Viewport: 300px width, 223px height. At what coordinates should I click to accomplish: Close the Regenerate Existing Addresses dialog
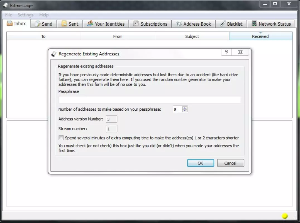click(x=240, y=52)
